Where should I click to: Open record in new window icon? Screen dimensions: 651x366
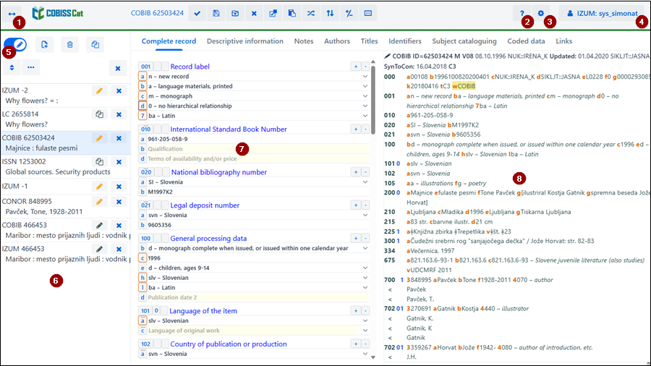pyautogui.click(x=273, y=13)
